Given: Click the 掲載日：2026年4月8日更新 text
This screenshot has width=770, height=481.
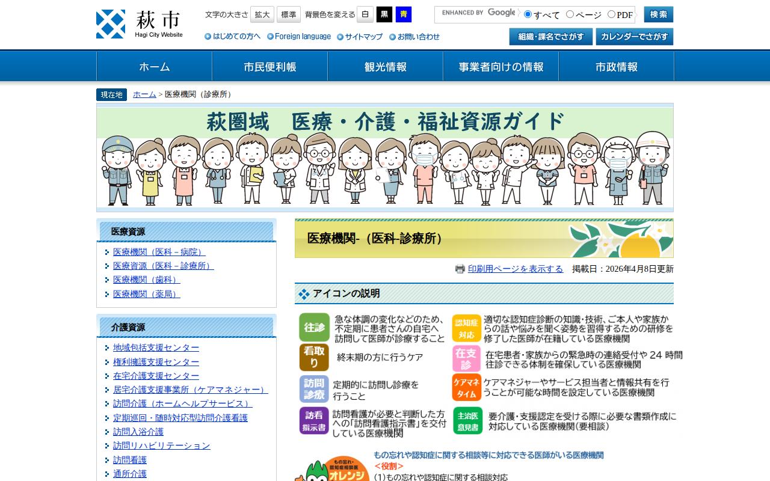Looking at the screenshot, I should click(623, 269).
